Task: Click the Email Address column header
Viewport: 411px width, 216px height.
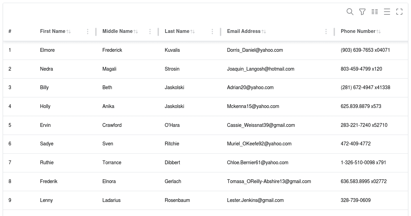Action: pos(244,31)
